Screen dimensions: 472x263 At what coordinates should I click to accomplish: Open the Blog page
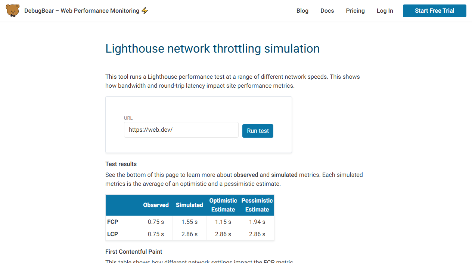302,11
